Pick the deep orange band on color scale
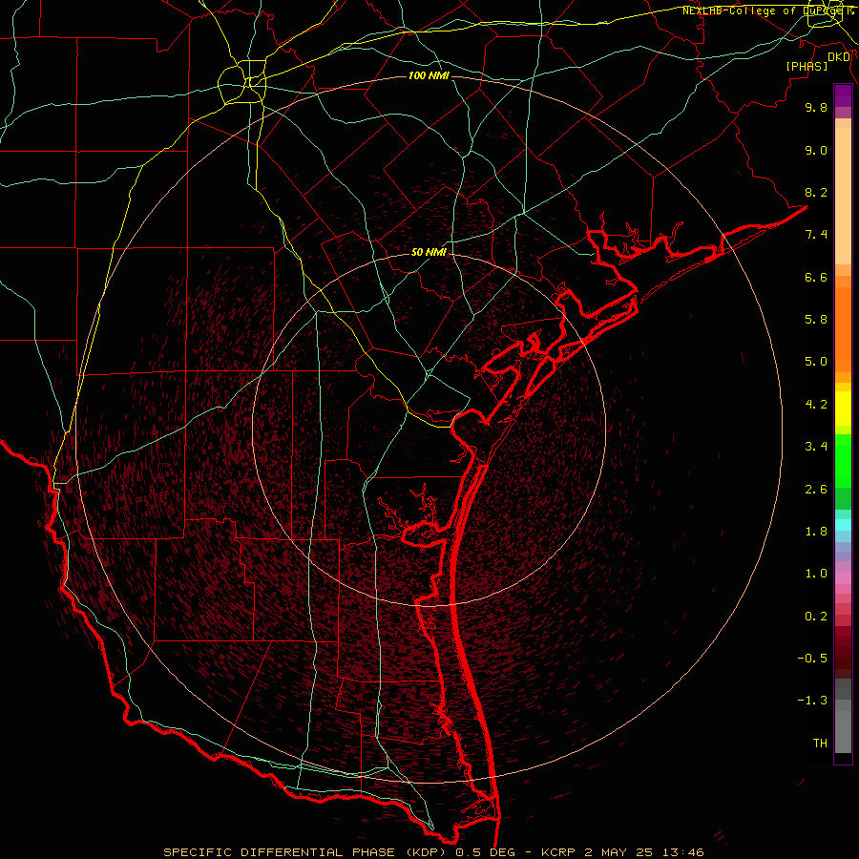The height and width of the screenshot is (859, 859). point(843,330)
